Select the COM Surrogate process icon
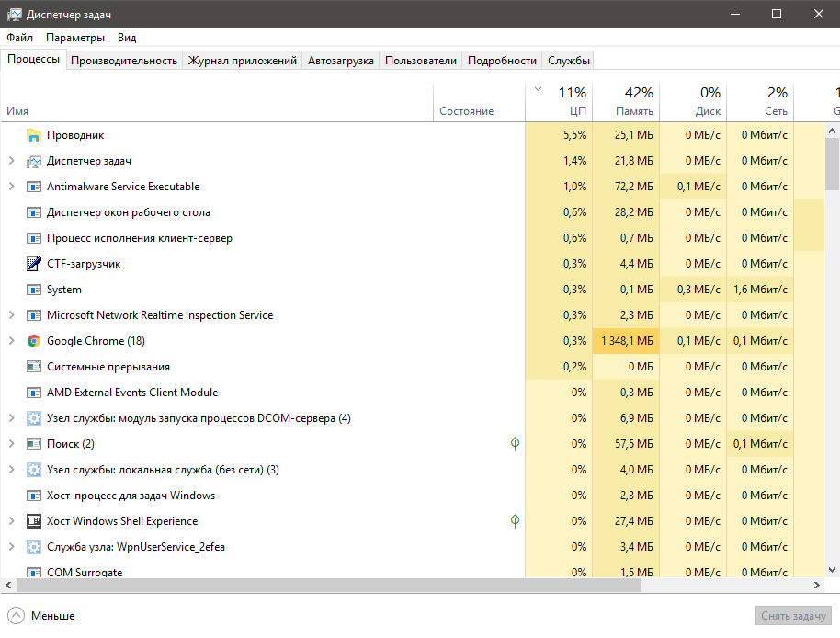Screen dimensions: 840x638 [x=33, y=572]
